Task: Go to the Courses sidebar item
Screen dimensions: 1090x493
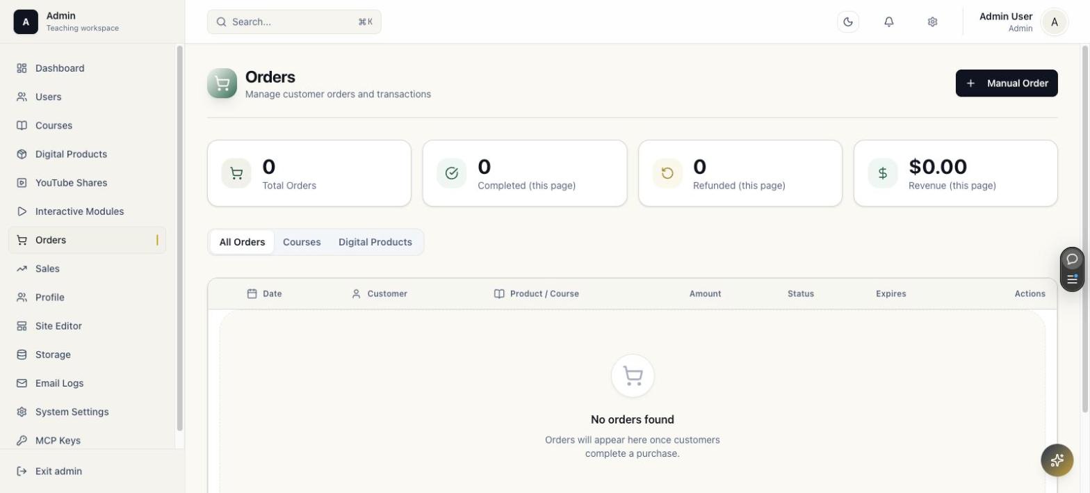Action: pyautogui.click(x=87, y=125)
